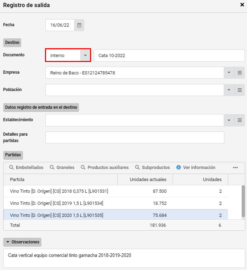Click the empty Establecimiento field
Viewport: 247px width, 270px height.
point(135,120)
